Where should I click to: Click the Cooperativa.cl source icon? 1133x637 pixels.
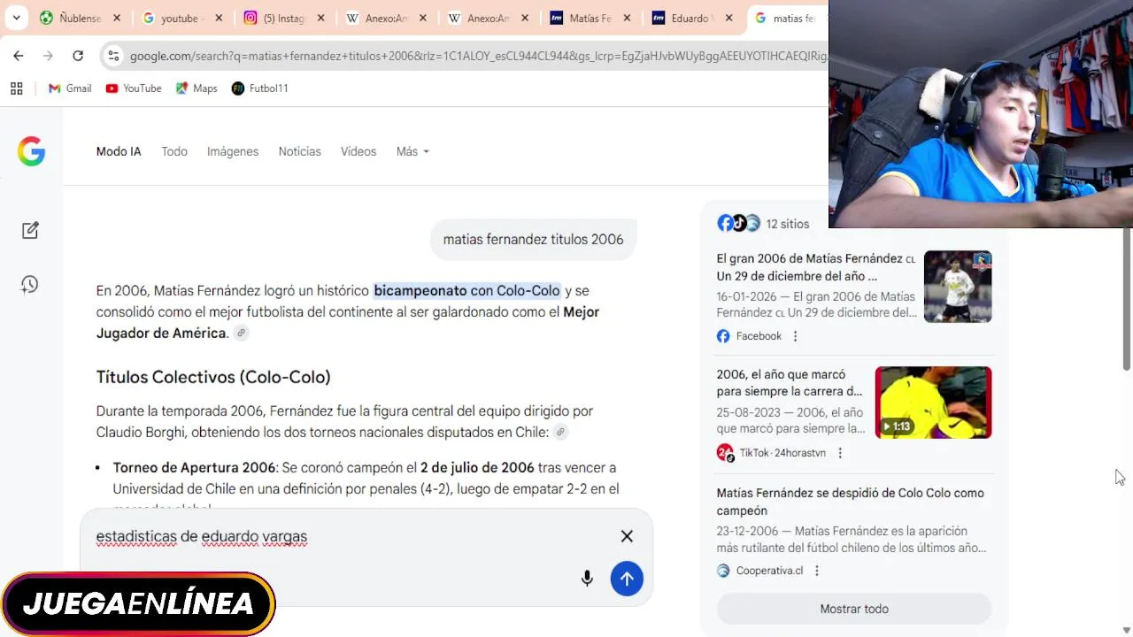(x=723, y=571)
